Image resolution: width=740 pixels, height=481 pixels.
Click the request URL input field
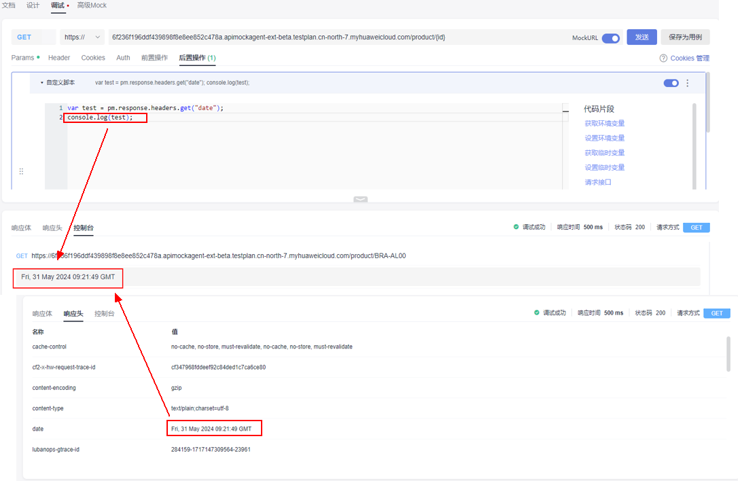(340, 37)
